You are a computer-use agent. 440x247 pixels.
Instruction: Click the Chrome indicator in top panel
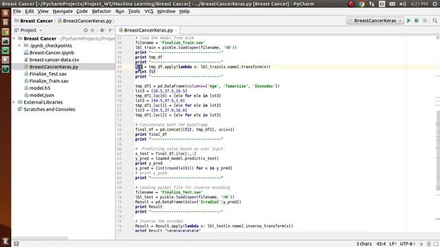[x=362, y=3]
